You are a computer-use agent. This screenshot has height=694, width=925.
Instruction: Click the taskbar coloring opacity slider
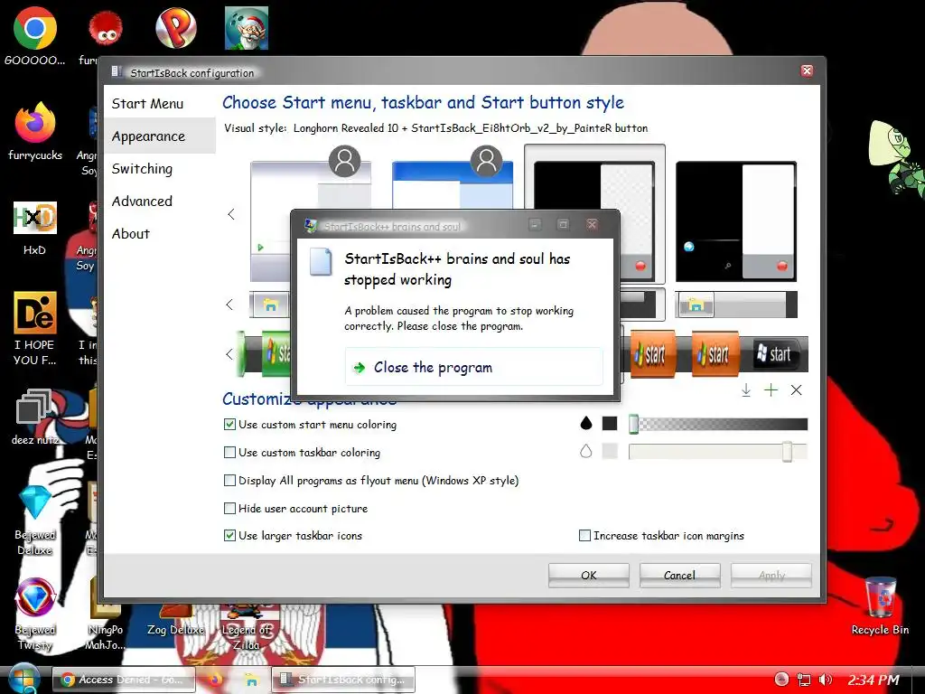point(718,452)
